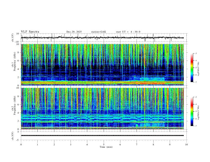Click the '-7' label on ch.2 colorbar
210x162 pixels.
(195, 126)
